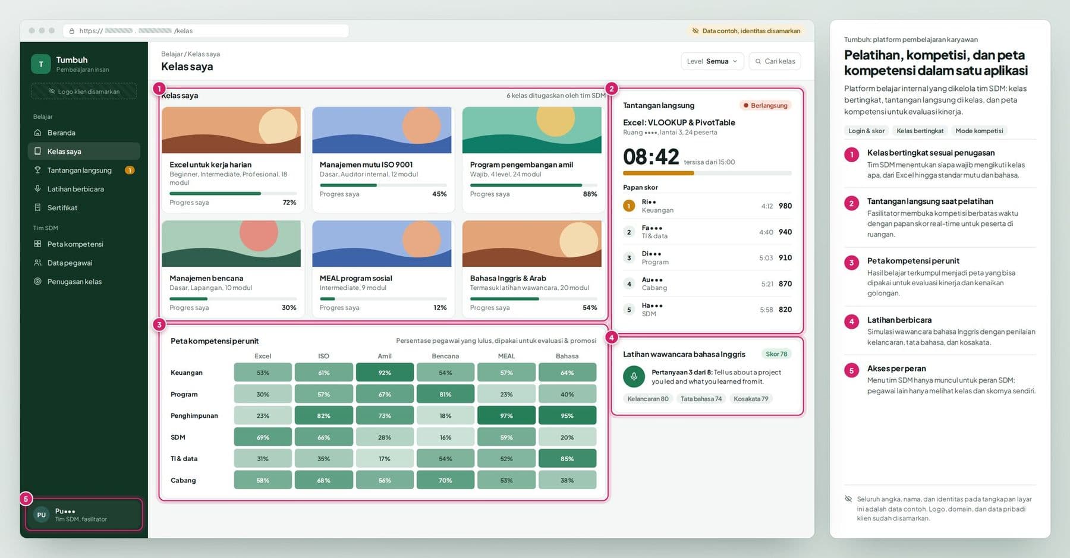The height and width of the screenshot is (558, 1070).
Task: Click the Sertifikat document icon
Action: 37,207
